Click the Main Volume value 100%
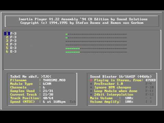This screenshot has width=164, height=123. [129, 98]
